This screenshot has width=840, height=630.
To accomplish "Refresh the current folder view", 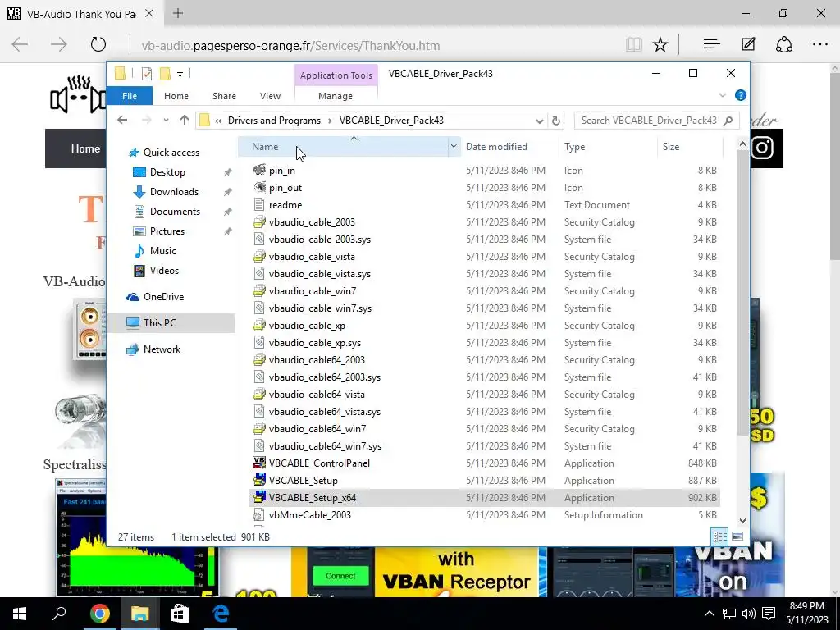I will 556,121.
